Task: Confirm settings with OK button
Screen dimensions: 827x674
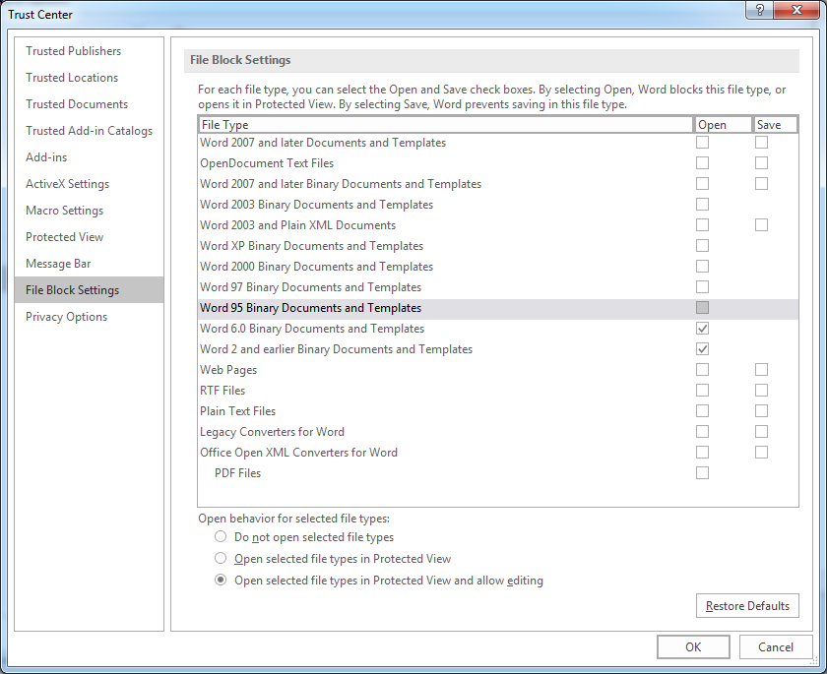Action: click(x=693, y=647)
